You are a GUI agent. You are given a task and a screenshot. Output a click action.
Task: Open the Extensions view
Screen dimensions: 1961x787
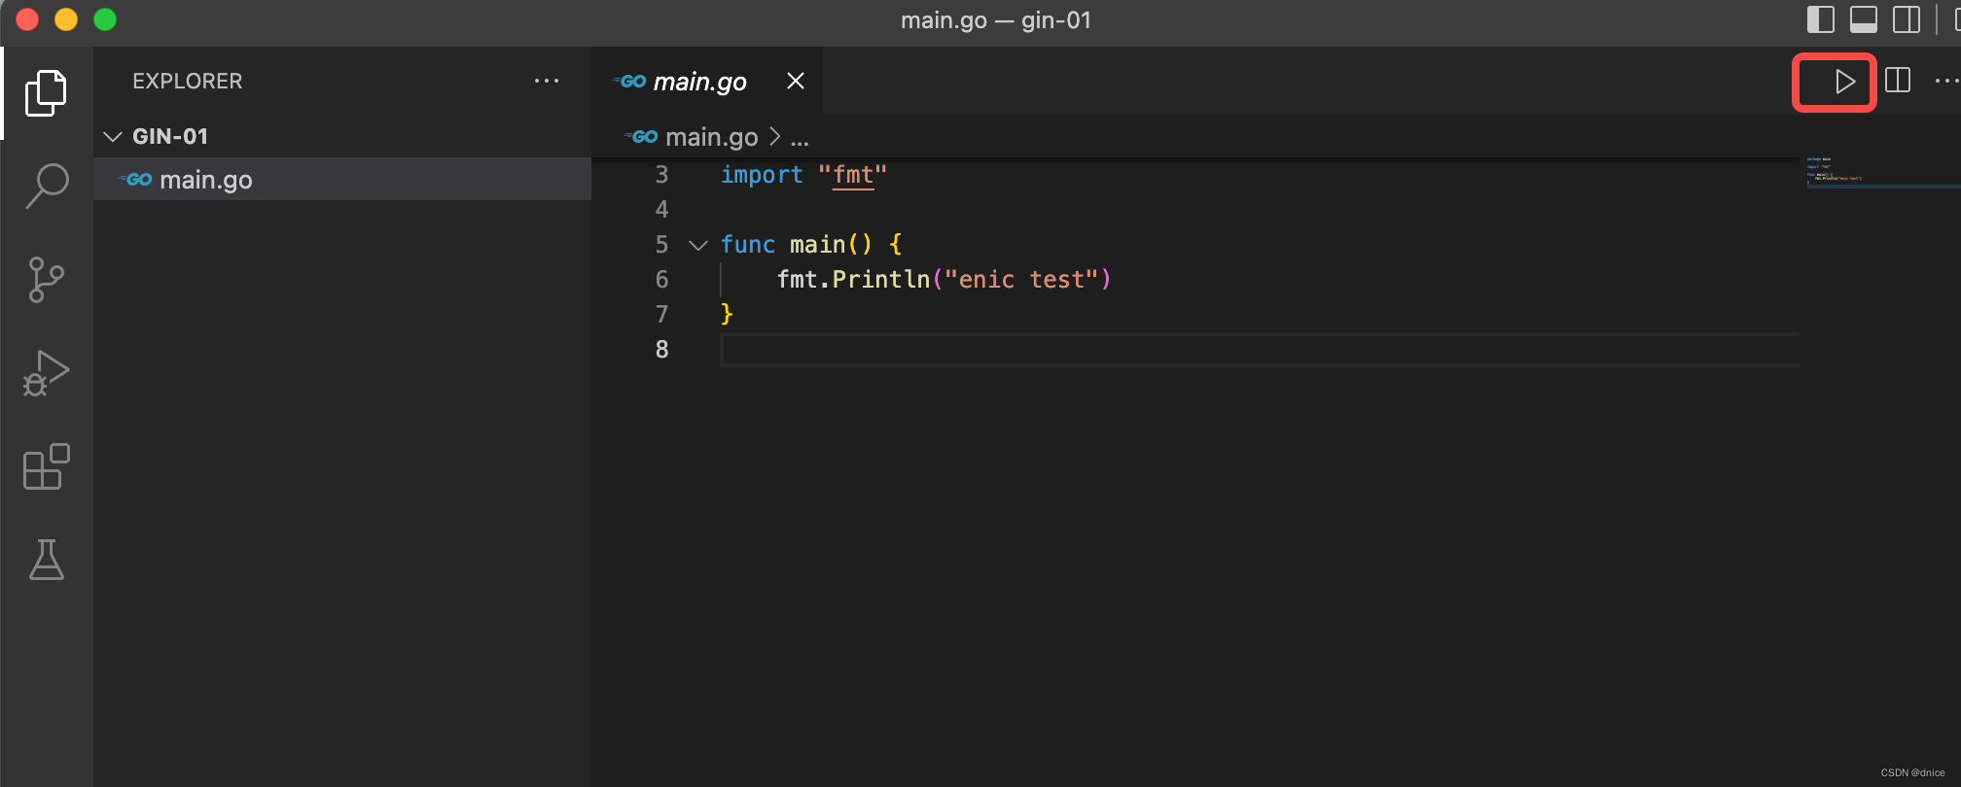click(46, 467)
